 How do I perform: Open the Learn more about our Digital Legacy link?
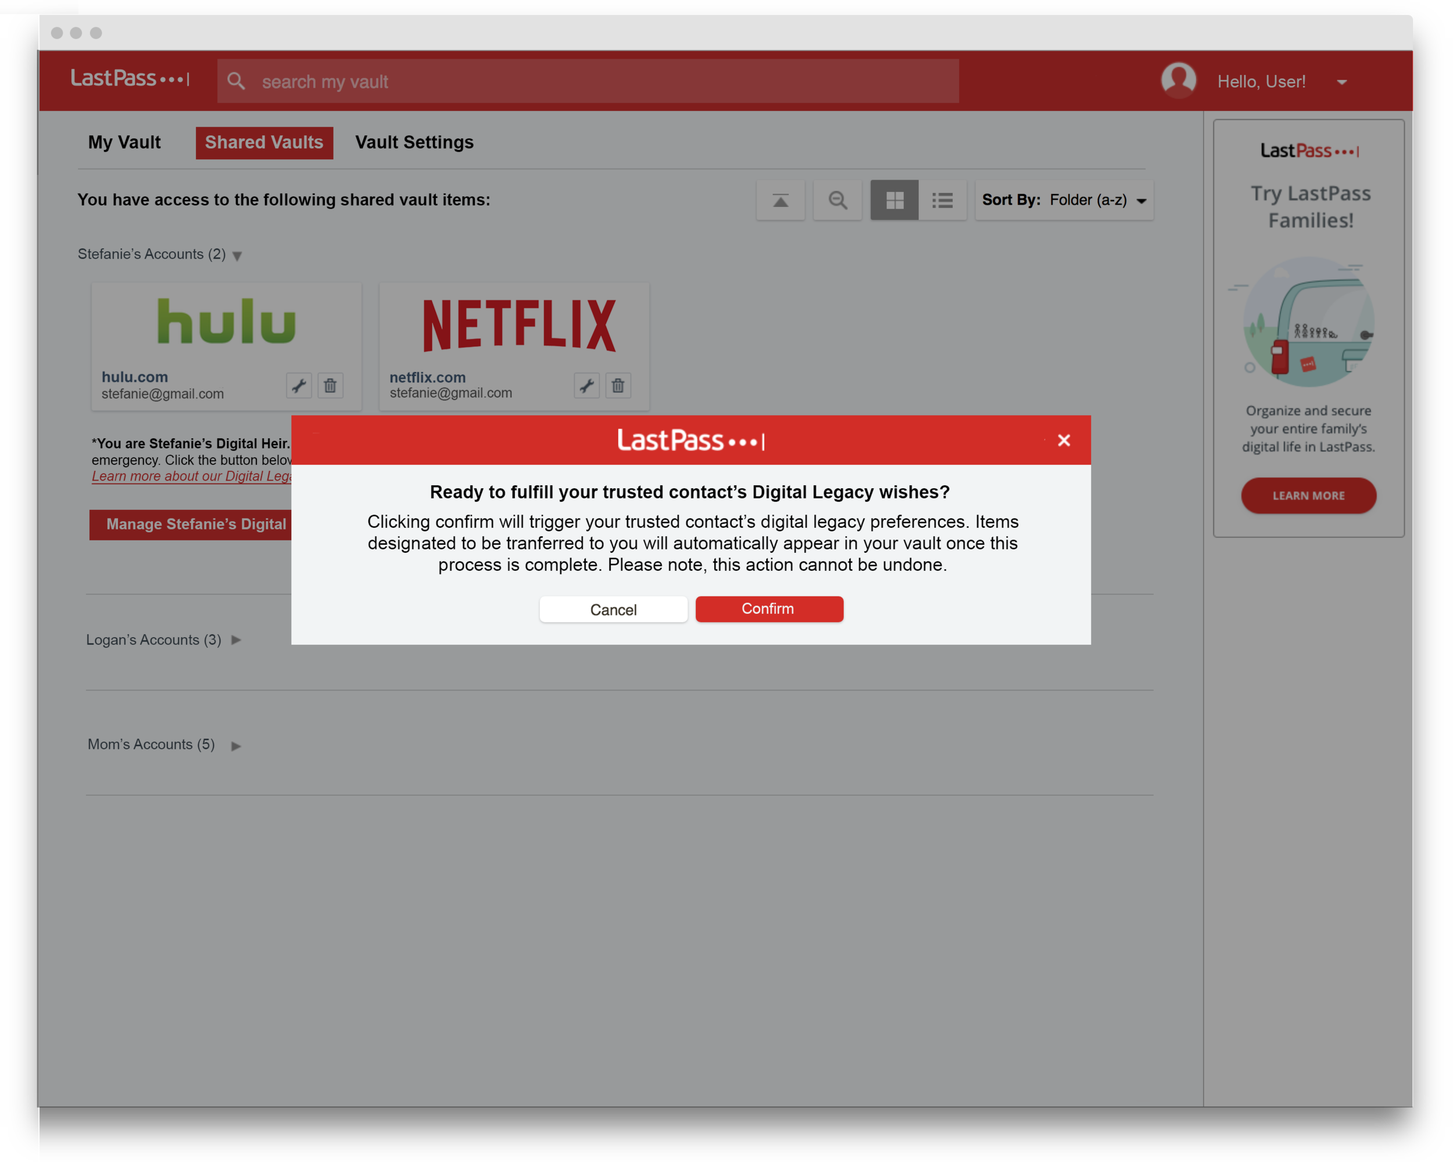pos(191,476)
